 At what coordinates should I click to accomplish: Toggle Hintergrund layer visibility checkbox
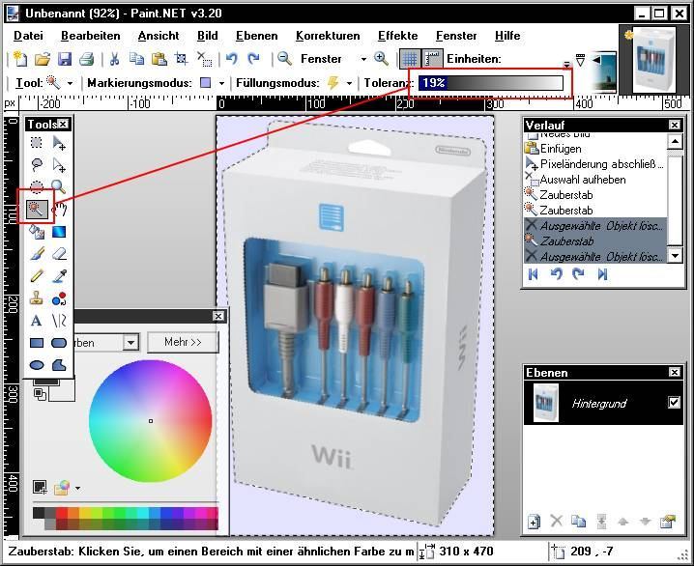674,403
